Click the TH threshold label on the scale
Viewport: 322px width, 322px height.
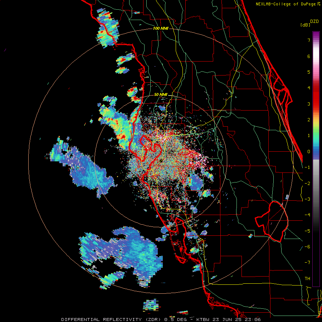click(x=307, y=279)
